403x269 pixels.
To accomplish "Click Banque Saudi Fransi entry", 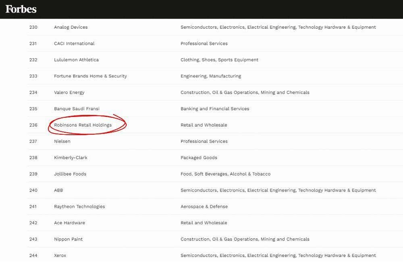I will [x=77, y=109].
